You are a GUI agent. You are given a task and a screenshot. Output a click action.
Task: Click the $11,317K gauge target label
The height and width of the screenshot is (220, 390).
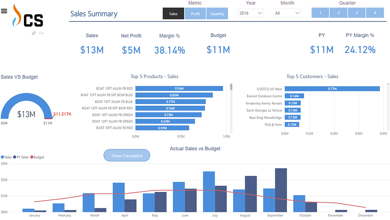pyautogui.click(x=62, y=114)
